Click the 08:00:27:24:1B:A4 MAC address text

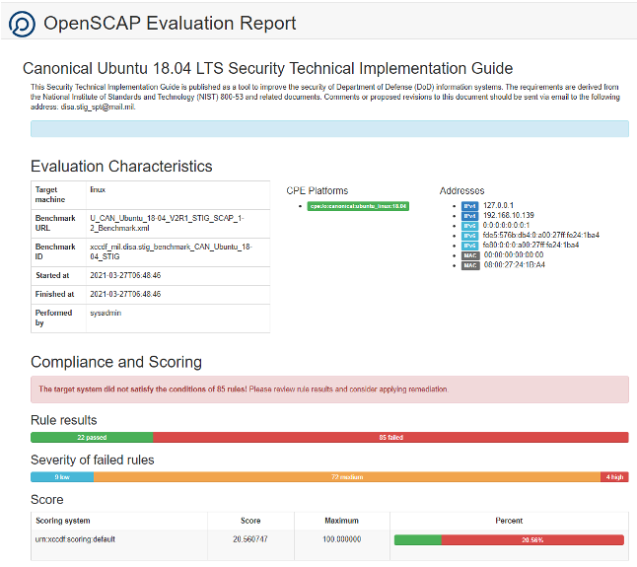(x=515, y=265)
